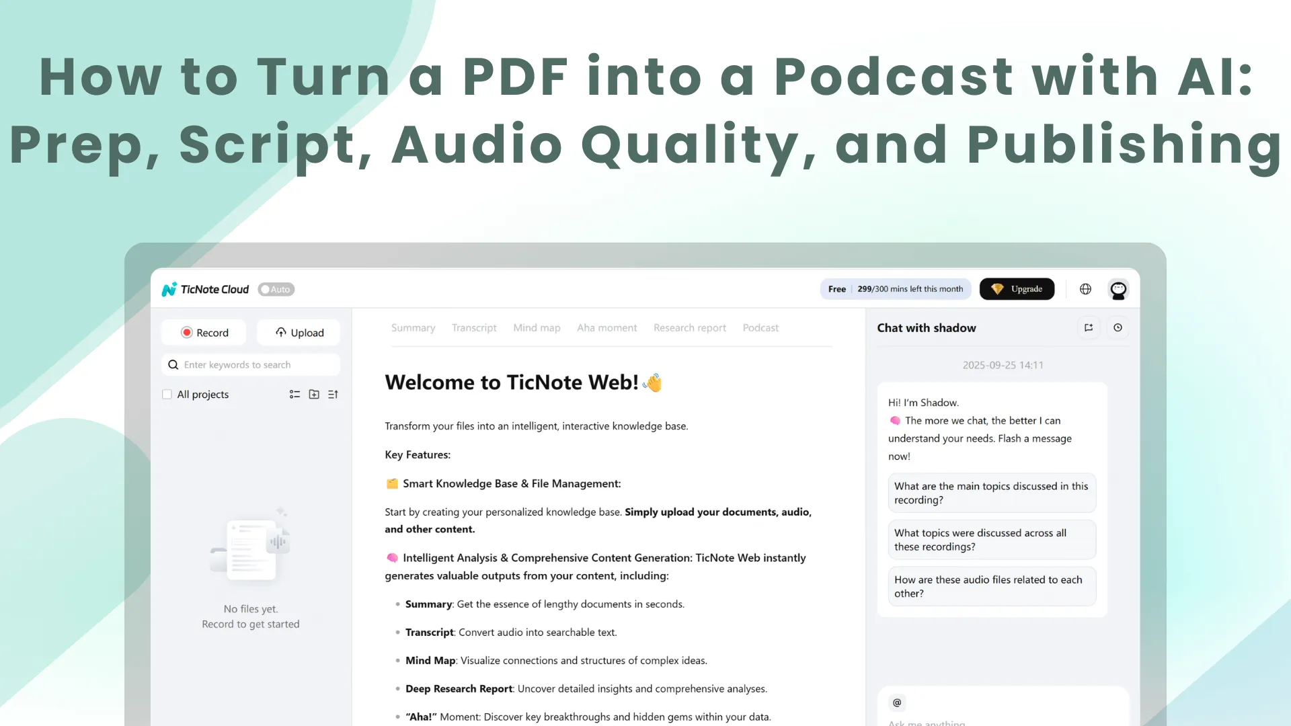This screenshot has width=1291, height=726.
Task: Toggle the Auto switch
Action: pyautogui.click(x=276, y=289)
